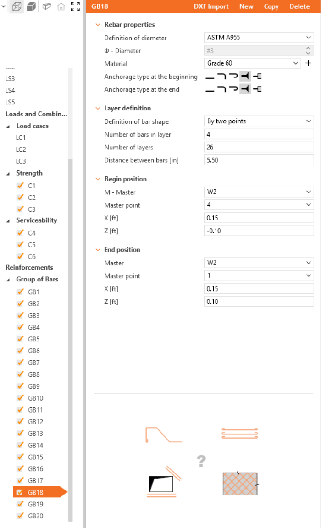321x528 pixels.
Task: Open the Definition of bar shape dropdown
Action: [x=259, y=121]
